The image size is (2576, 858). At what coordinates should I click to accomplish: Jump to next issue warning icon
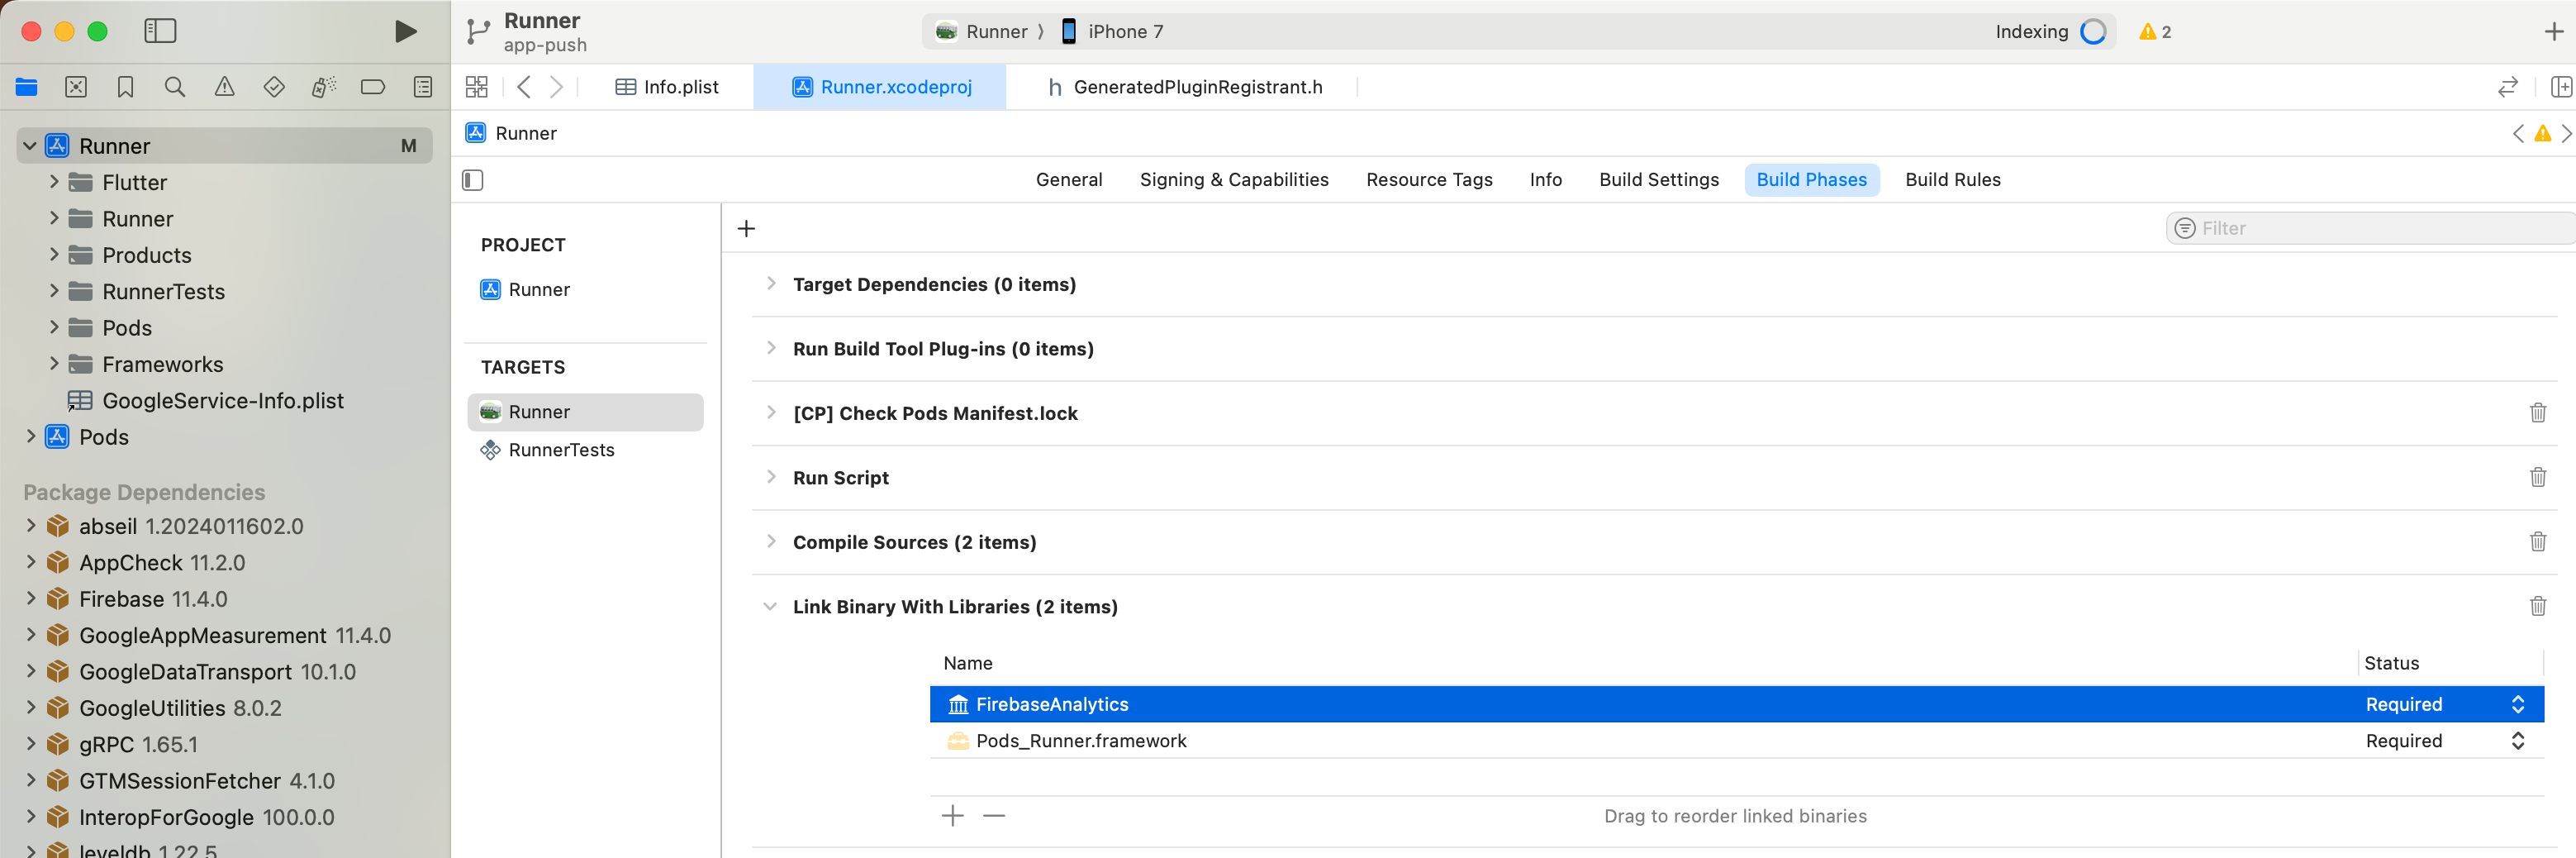click(2543, 133)
